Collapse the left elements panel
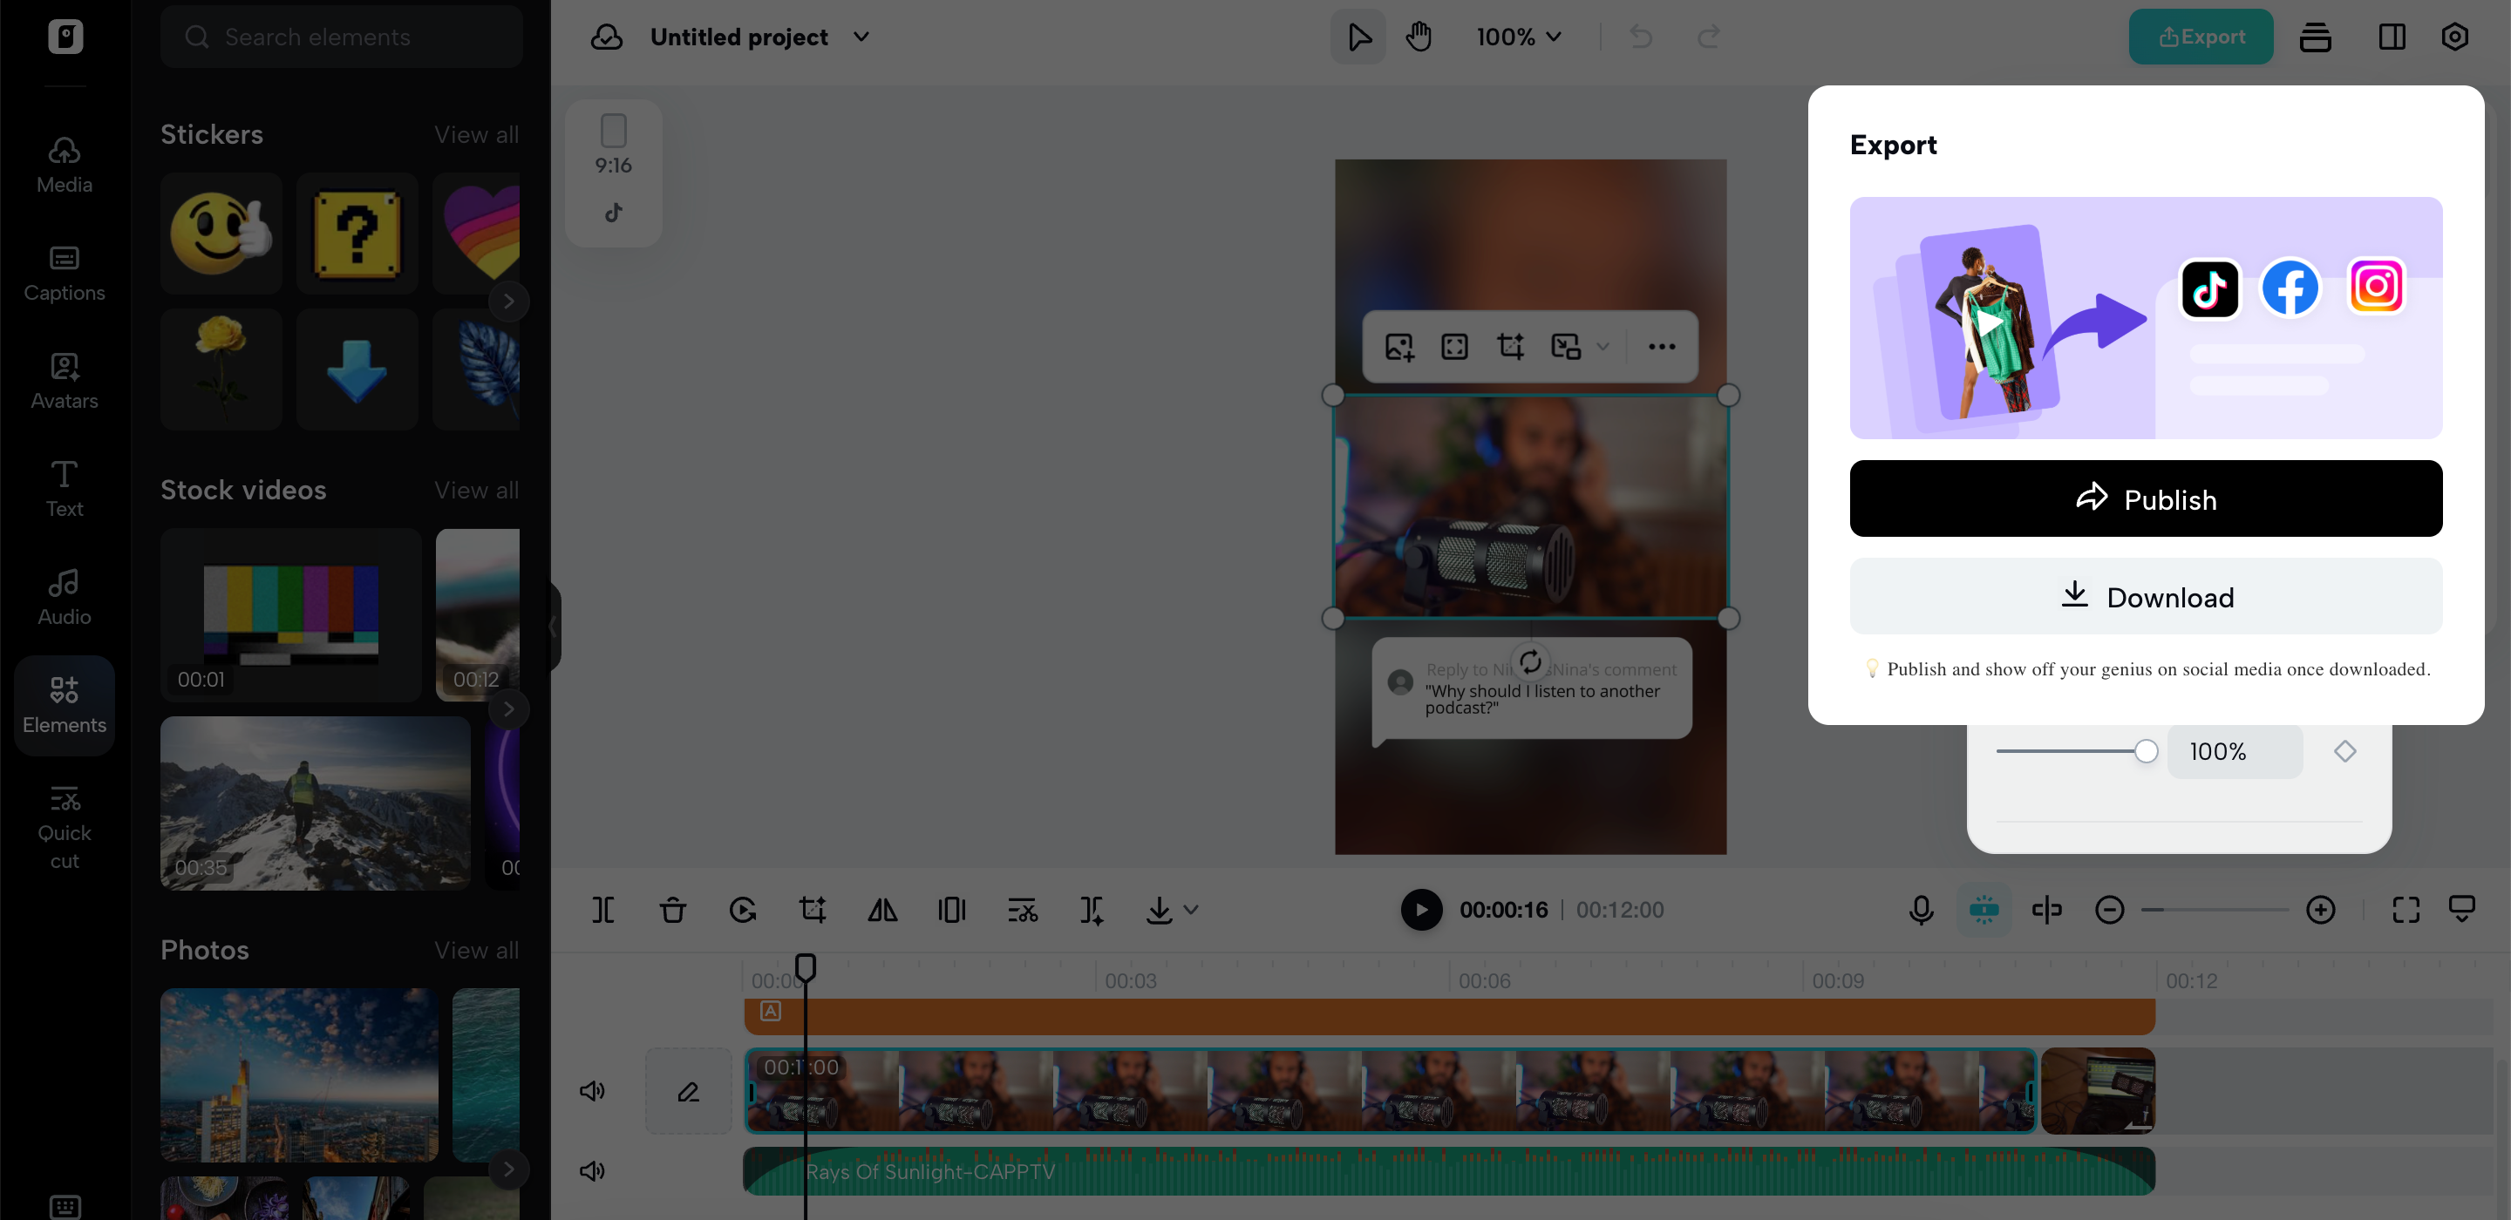This screenshot has height=1220, width=2511. [x=553, y=627]
